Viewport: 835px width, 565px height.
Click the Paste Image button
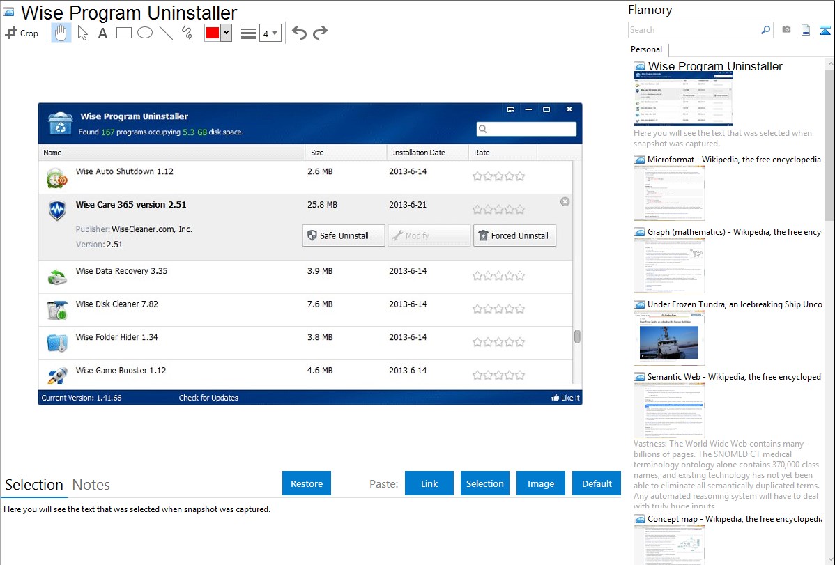[540, 483]
